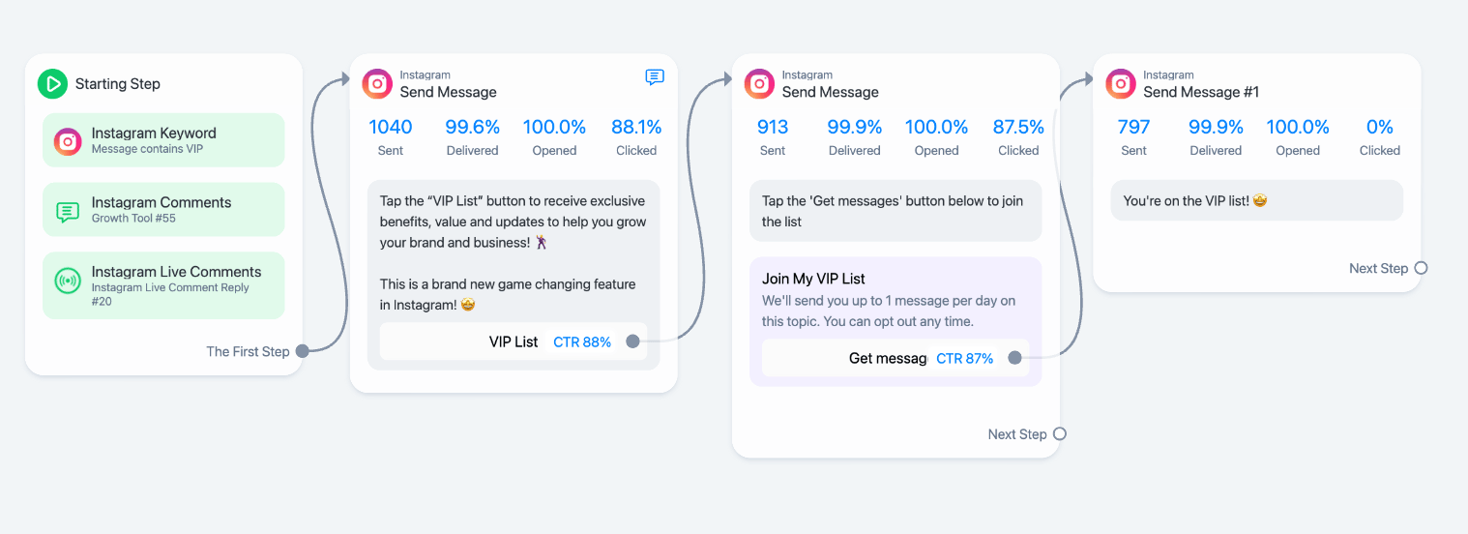Click empty Next Step connector on second message
Image resolution: width=1468 pixels, height=534 pixels.
pyautogui.click(x=1060, y=434)
